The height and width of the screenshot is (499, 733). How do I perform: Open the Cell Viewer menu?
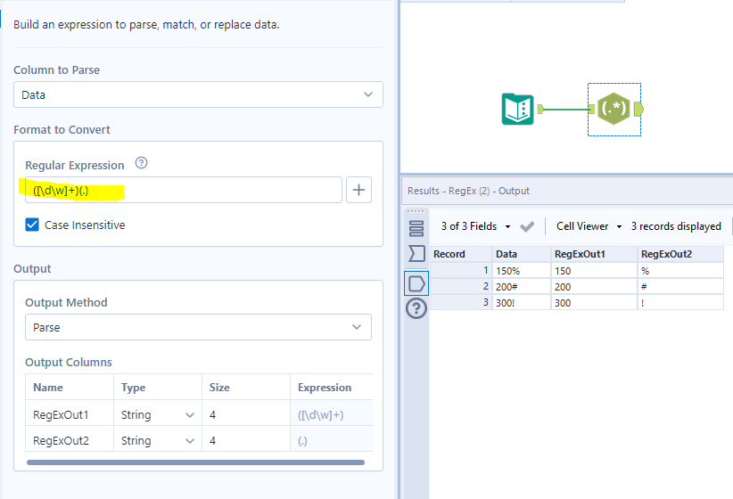click(x=589, y=226)
